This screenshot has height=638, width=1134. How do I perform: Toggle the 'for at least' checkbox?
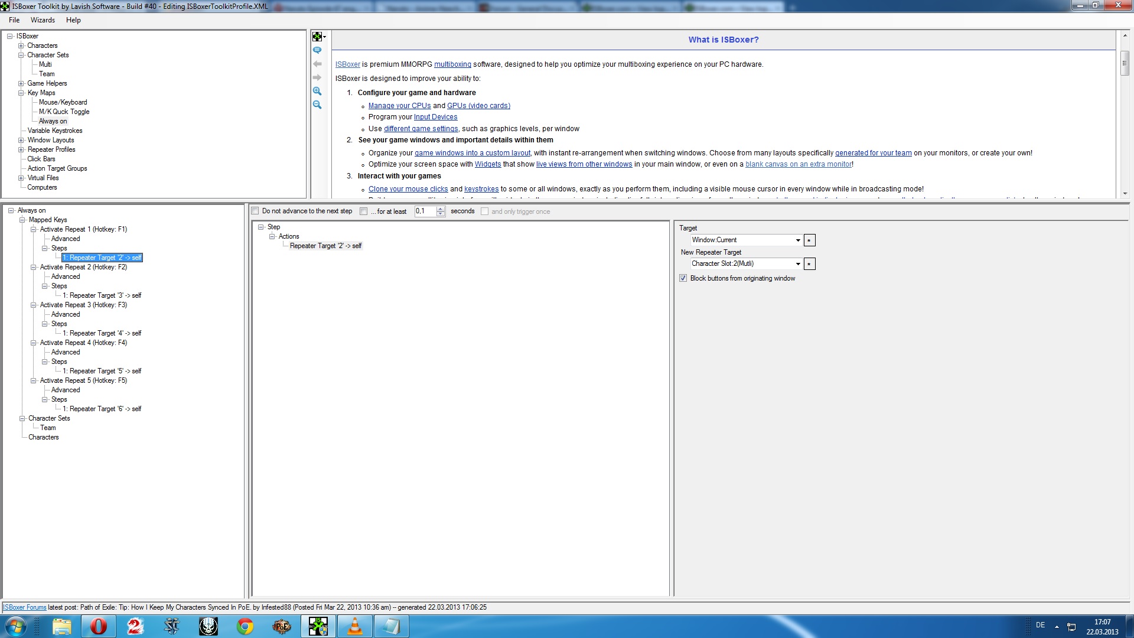pos(364,211)
